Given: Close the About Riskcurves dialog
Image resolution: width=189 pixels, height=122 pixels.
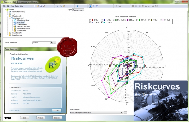Looking at the screenshot, I should pyautogui.click(x=57, y=110).
